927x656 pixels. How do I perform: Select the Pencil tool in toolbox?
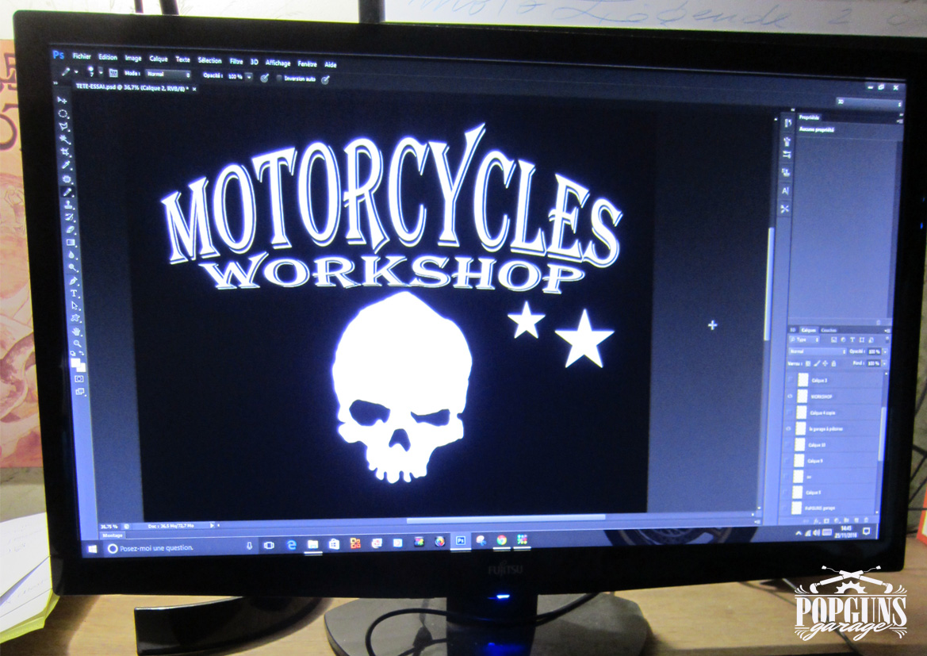(x=67, y=192)
